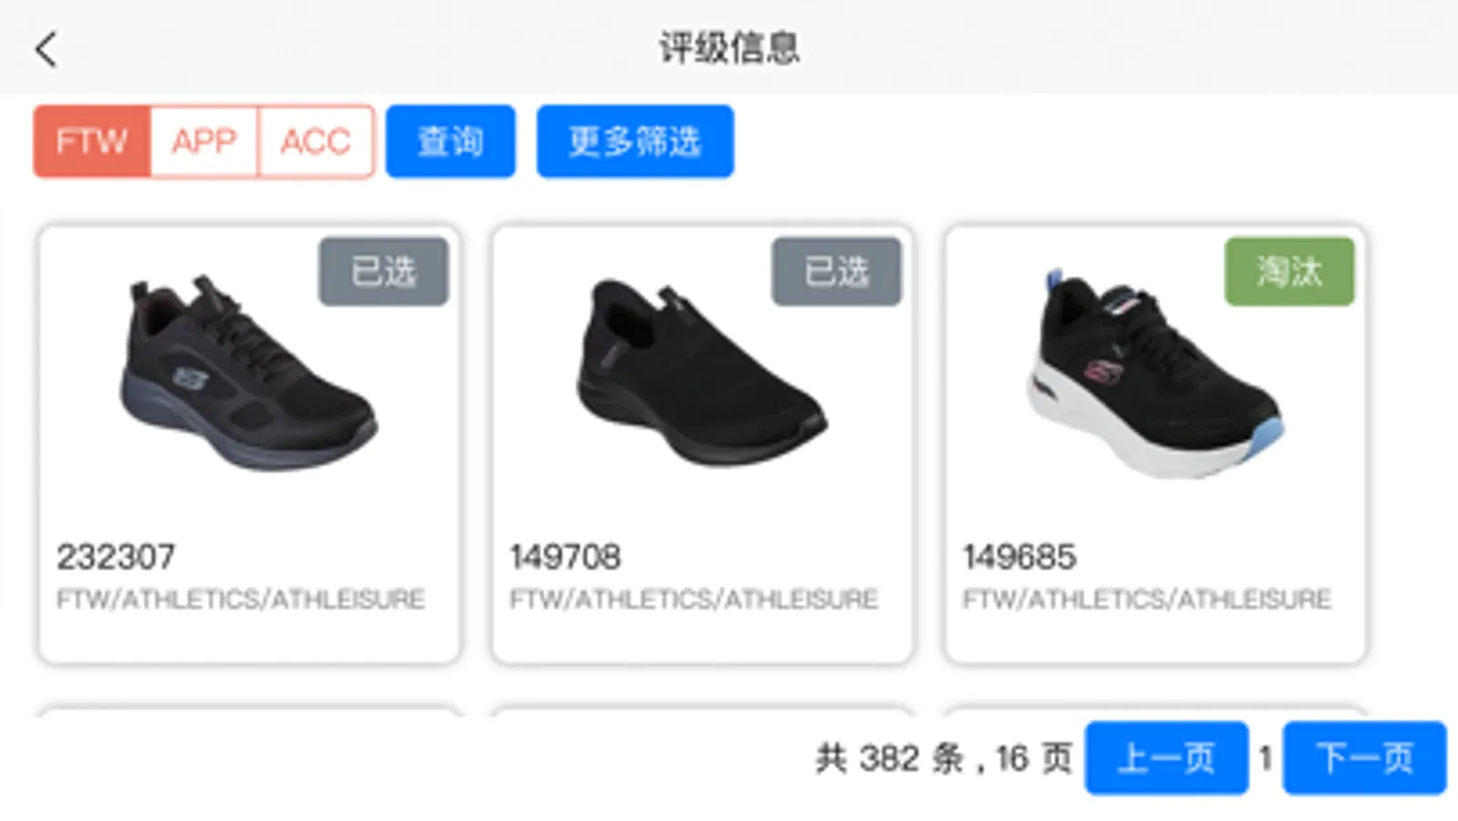This screenshot has width=1458, height=821.
Task: Select style number 232307 text
Action: [x=116, y=556]
